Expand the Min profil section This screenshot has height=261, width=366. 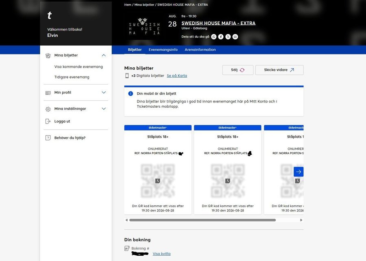coord(104,92)
